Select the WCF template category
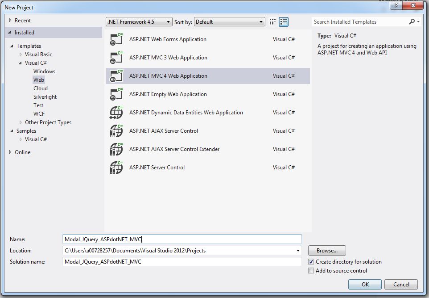This screenshot has width=429, height=298. pyautogui.click(x=39, y=114)
